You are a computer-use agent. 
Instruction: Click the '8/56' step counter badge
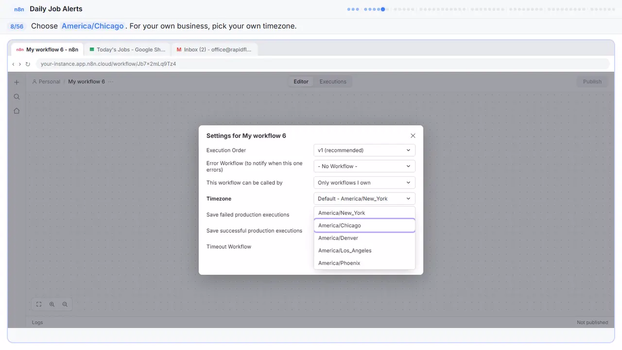coord(17,26)
